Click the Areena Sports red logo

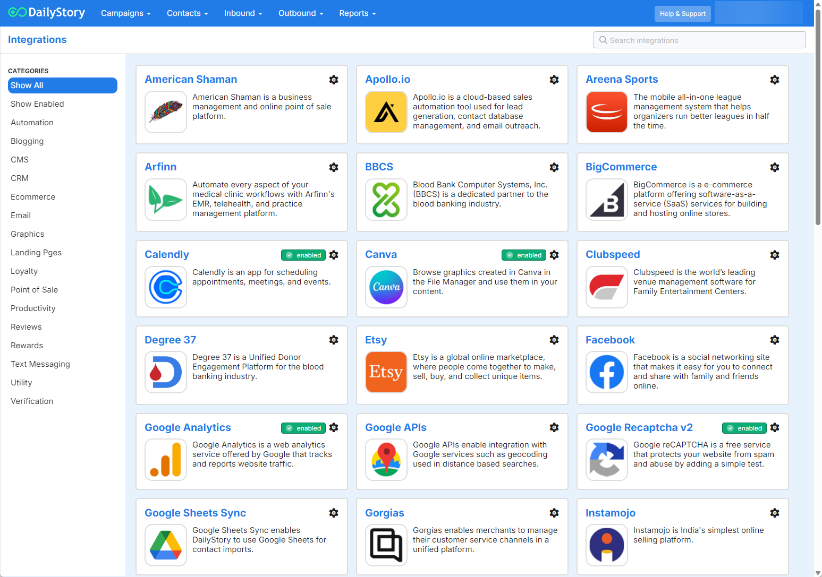pos(607,112)
